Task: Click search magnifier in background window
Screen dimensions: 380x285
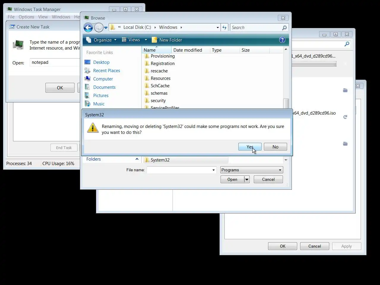Action: pyautogui.click(x=347, y=44)
